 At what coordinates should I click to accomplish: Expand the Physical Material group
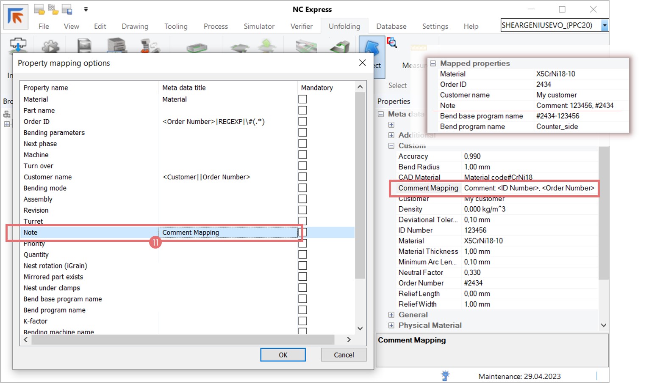(x=391, y=326)
